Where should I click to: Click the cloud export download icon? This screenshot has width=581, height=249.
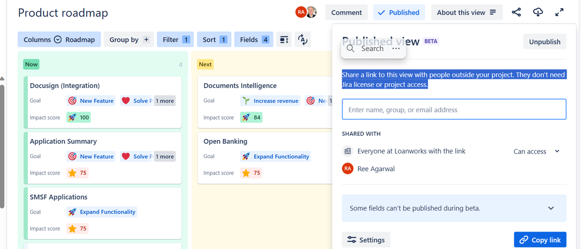(x=538, y=12)
